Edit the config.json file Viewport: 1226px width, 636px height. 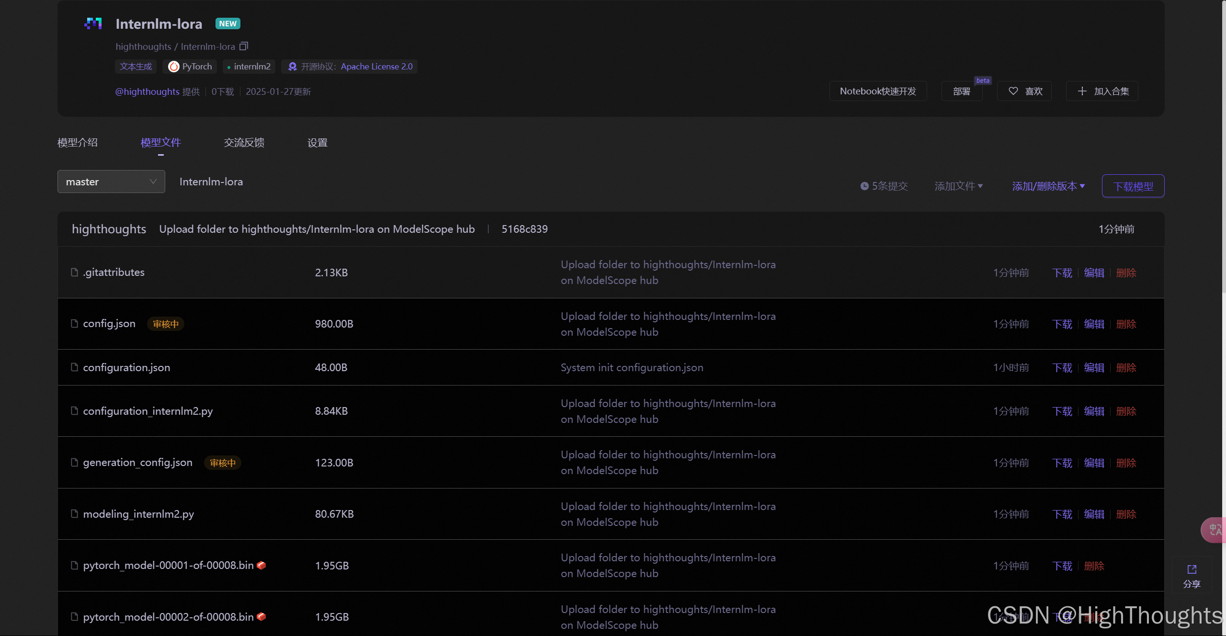pos(1094,324)
